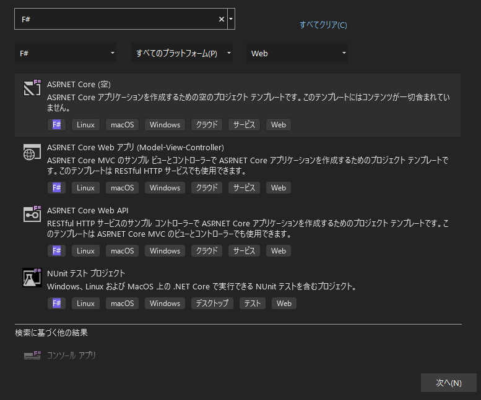Click the すべてクリア link
Screen dimensions: 481x400
[323, 25]
